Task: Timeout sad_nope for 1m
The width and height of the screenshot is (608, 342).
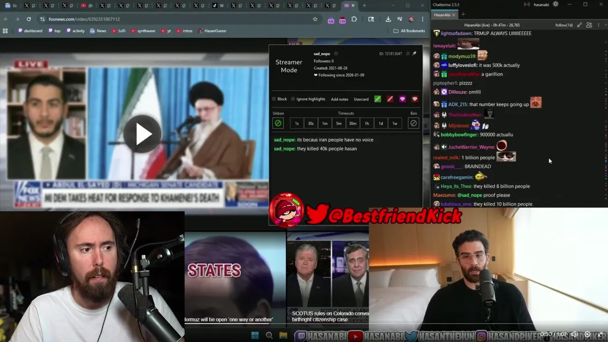Action: (325, 123)
